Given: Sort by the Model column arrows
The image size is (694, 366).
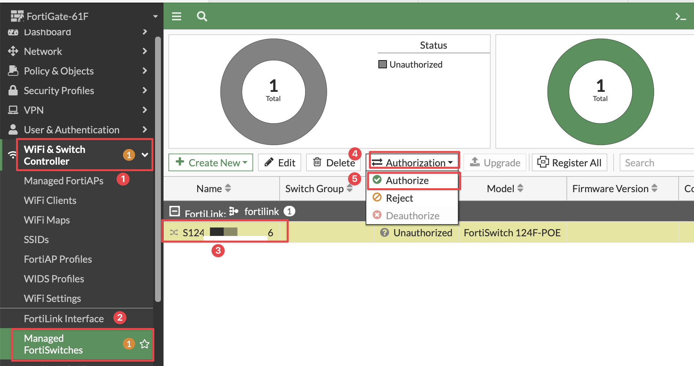Looking at the screenshot, I should pyautogui.click(x=520, y=188).
